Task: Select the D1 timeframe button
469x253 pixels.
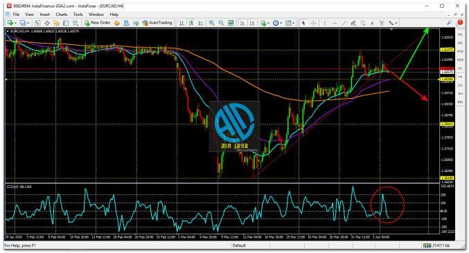Action: point(460,85)
